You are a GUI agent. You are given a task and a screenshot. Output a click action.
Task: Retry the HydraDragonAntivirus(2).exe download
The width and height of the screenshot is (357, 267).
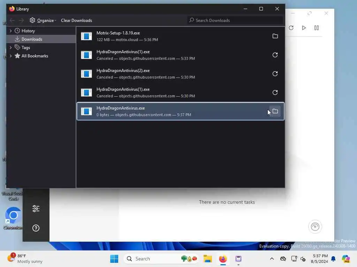pyautogui.click(x=275, y=74)
